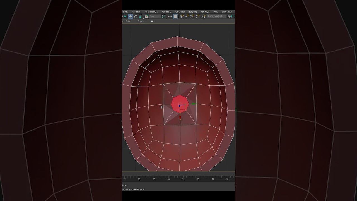Screen dimensions: 357x201
Task: Click the "and-drag to select objects" status text
Action: [133, 190]
